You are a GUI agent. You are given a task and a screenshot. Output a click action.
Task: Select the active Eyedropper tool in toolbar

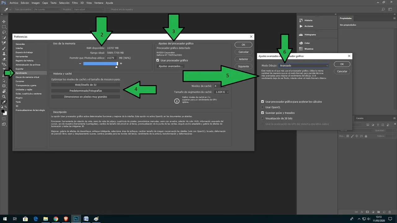pos(4,102)
